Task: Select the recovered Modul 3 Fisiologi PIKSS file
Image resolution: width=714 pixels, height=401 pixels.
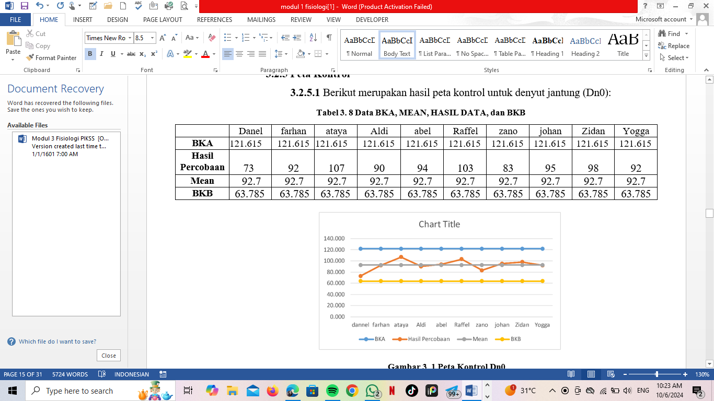Action: click(x=66, y=146)
